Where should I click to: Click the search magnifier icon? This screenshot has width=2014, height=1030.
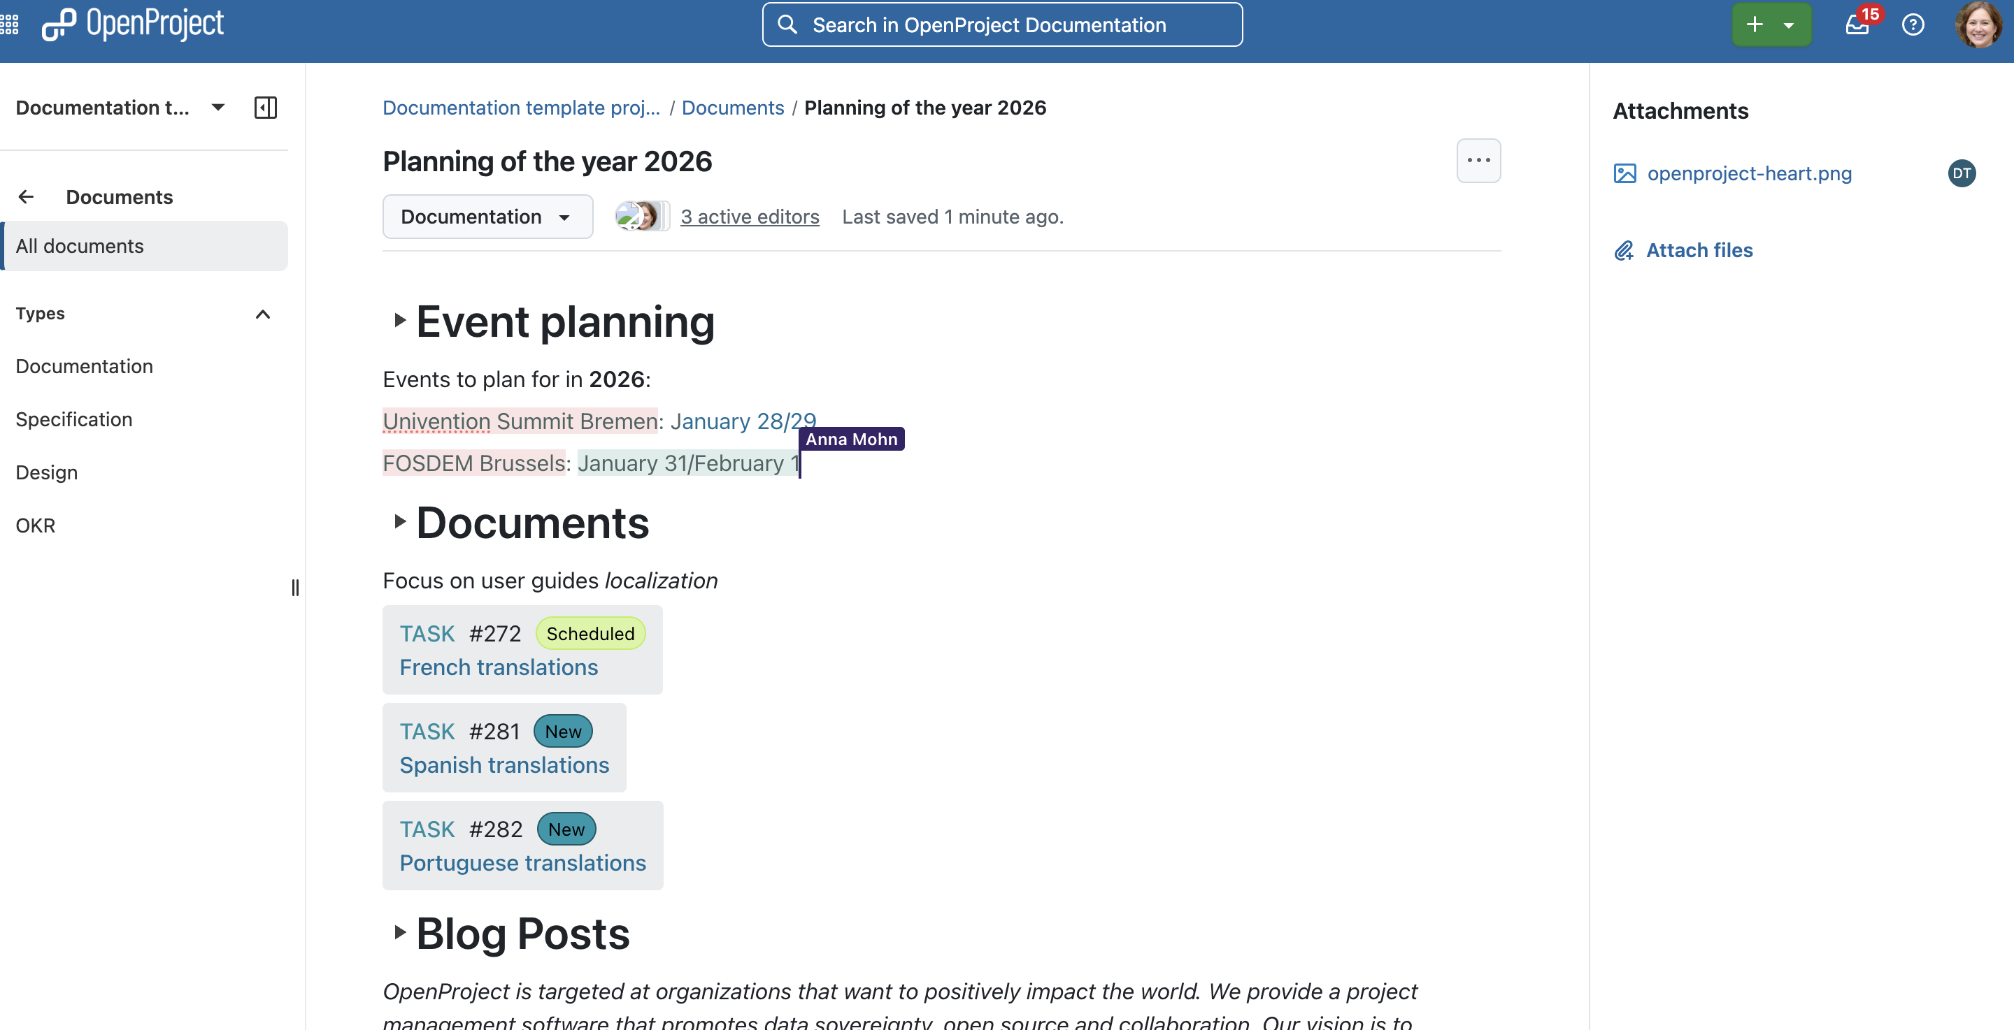tap(787, 24)
